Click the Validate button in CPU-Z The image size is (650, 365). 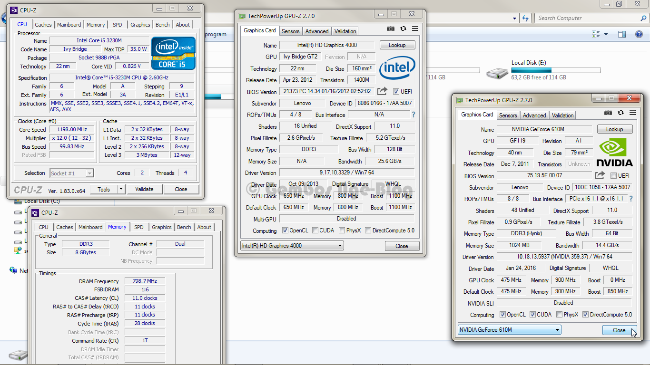click(x=144, y=189)
